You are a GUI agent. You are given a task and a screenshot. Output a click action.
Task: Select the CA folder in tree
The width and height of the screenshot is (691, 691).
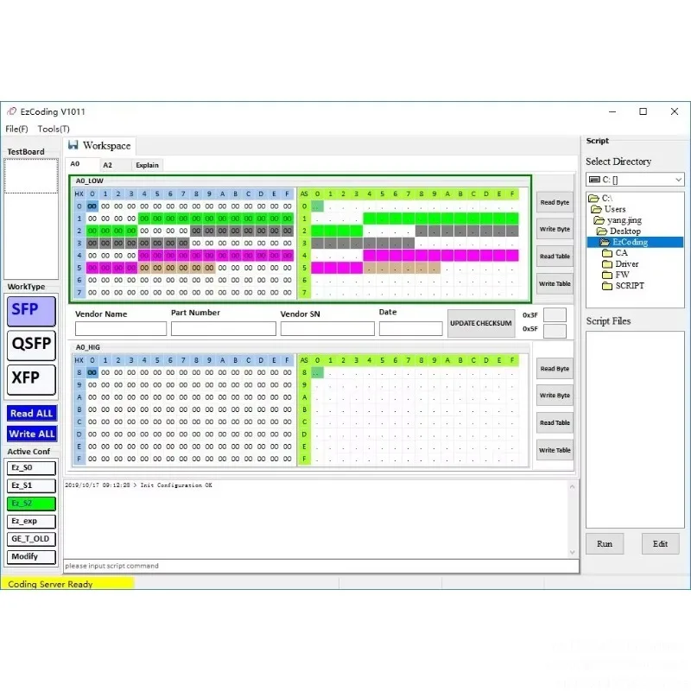tap(621, 253)
